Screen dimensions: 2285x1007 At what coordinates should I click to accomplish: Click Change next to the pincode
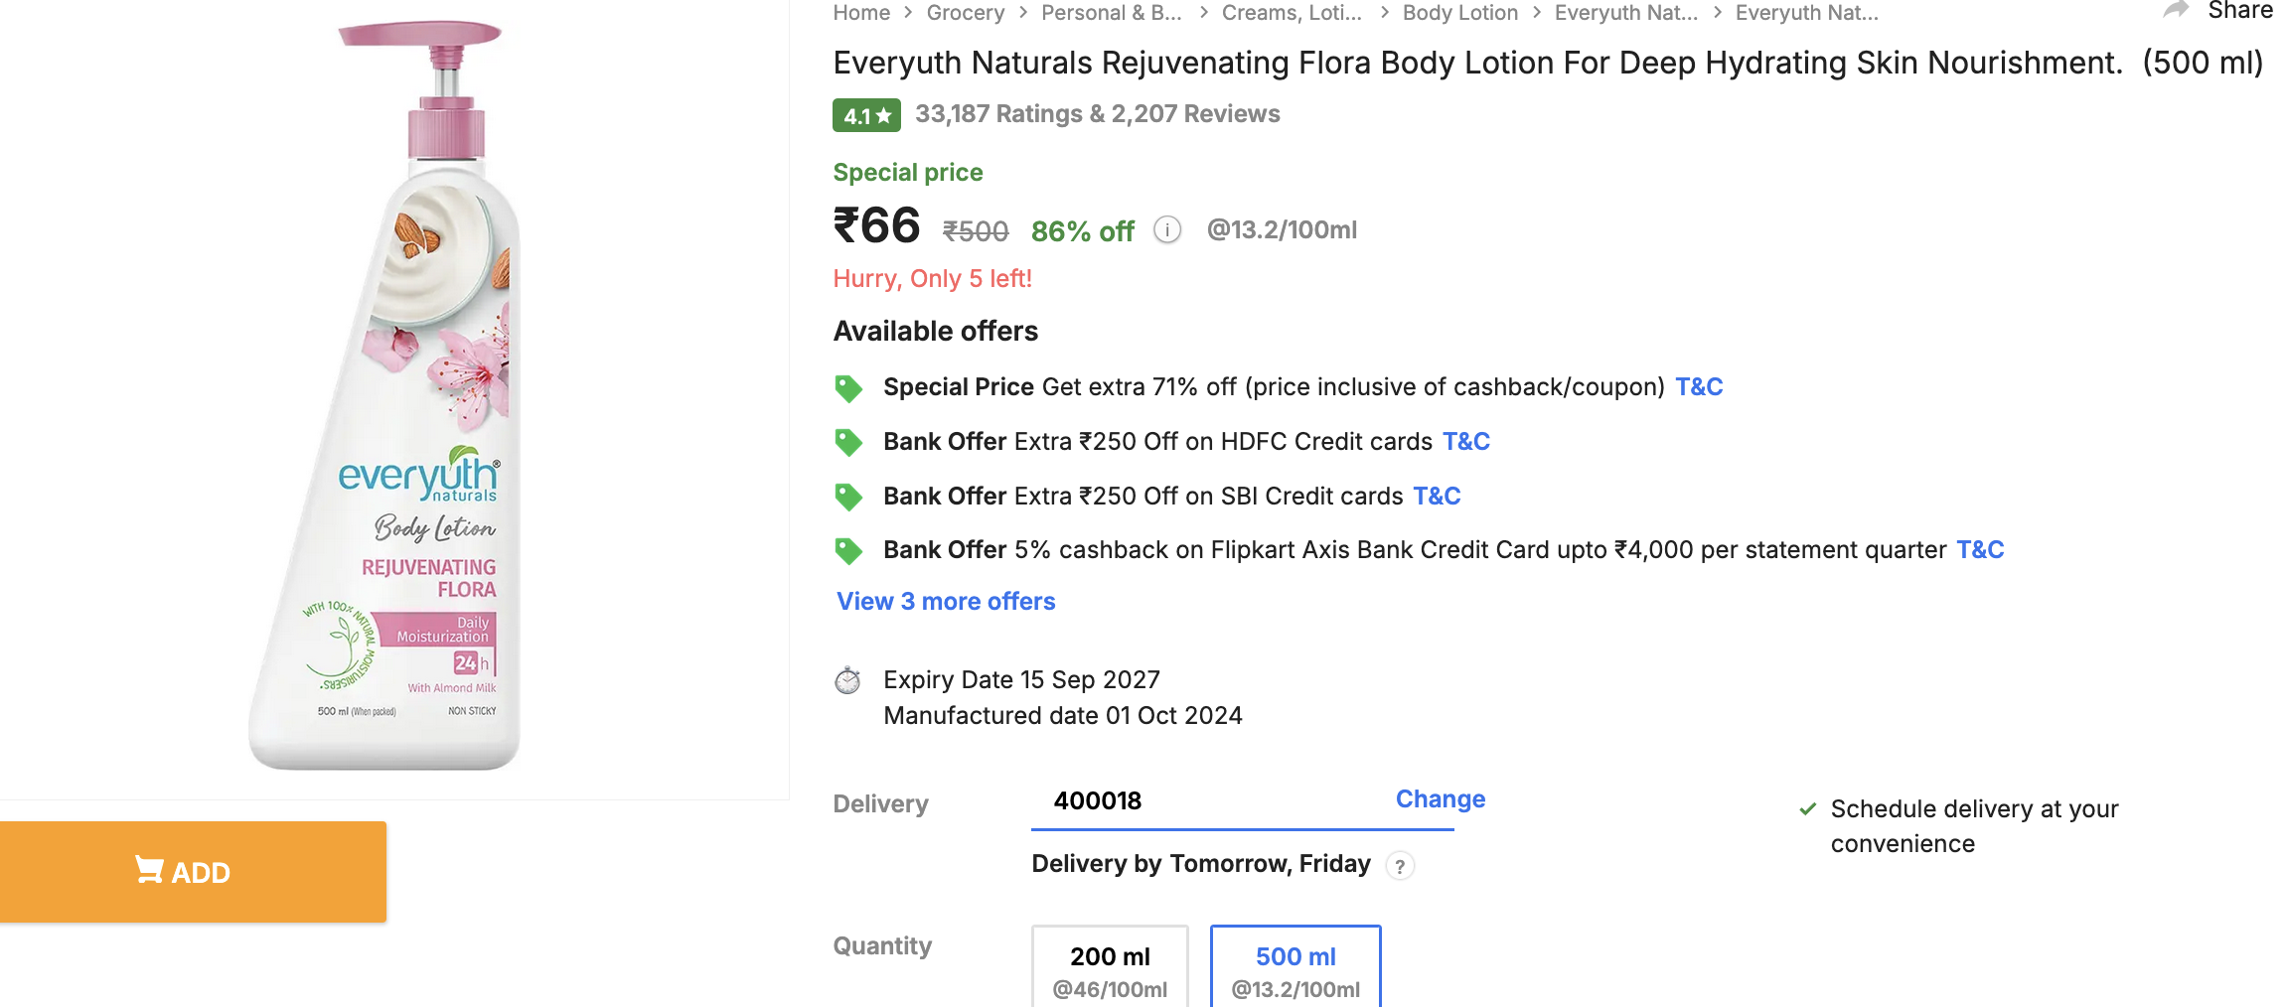coord(1440,799)
